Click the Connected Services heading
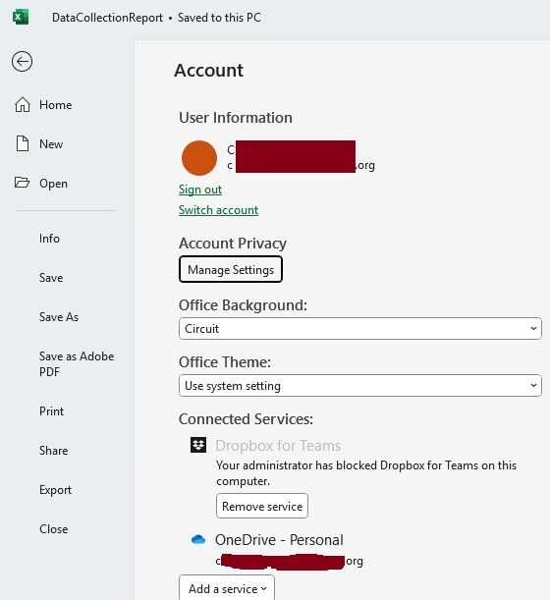 tap(246, 419)
